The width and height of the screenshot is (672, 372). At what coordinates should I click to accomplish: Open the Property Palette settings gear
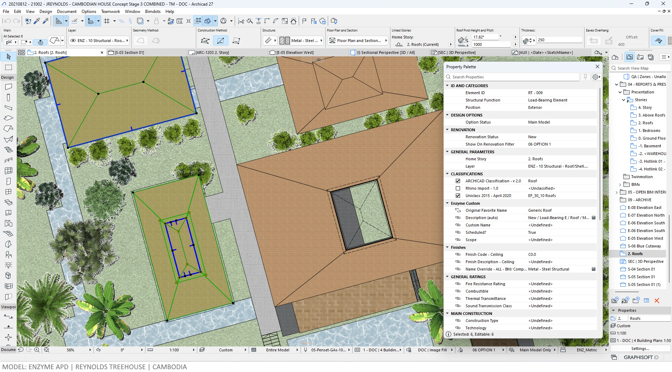pos(595,77)
